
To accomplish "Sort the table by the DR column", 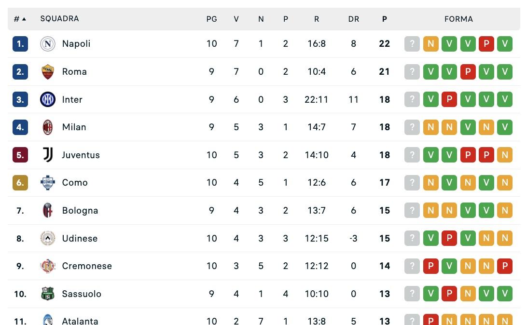I will (354, 19).
